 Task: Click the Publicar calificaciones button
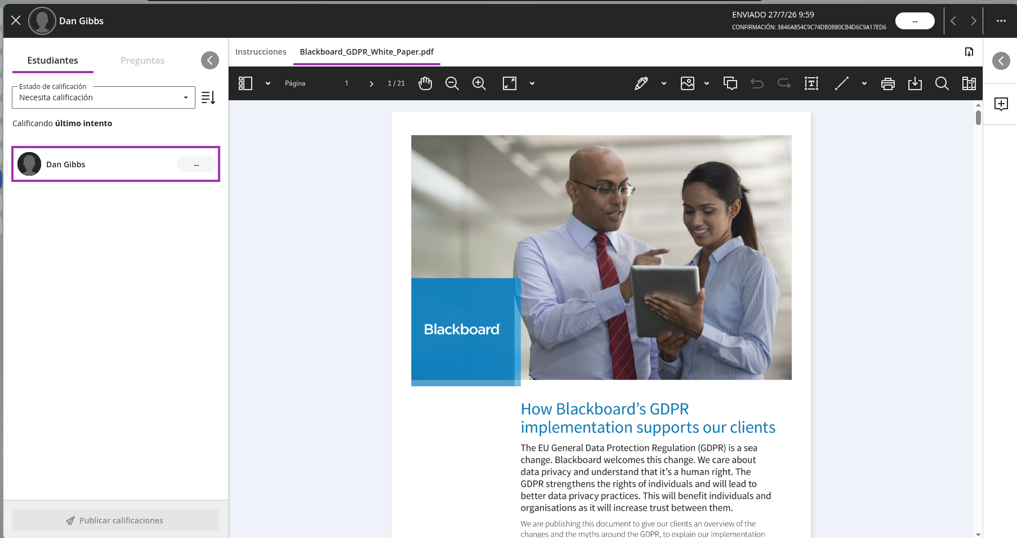115,521
